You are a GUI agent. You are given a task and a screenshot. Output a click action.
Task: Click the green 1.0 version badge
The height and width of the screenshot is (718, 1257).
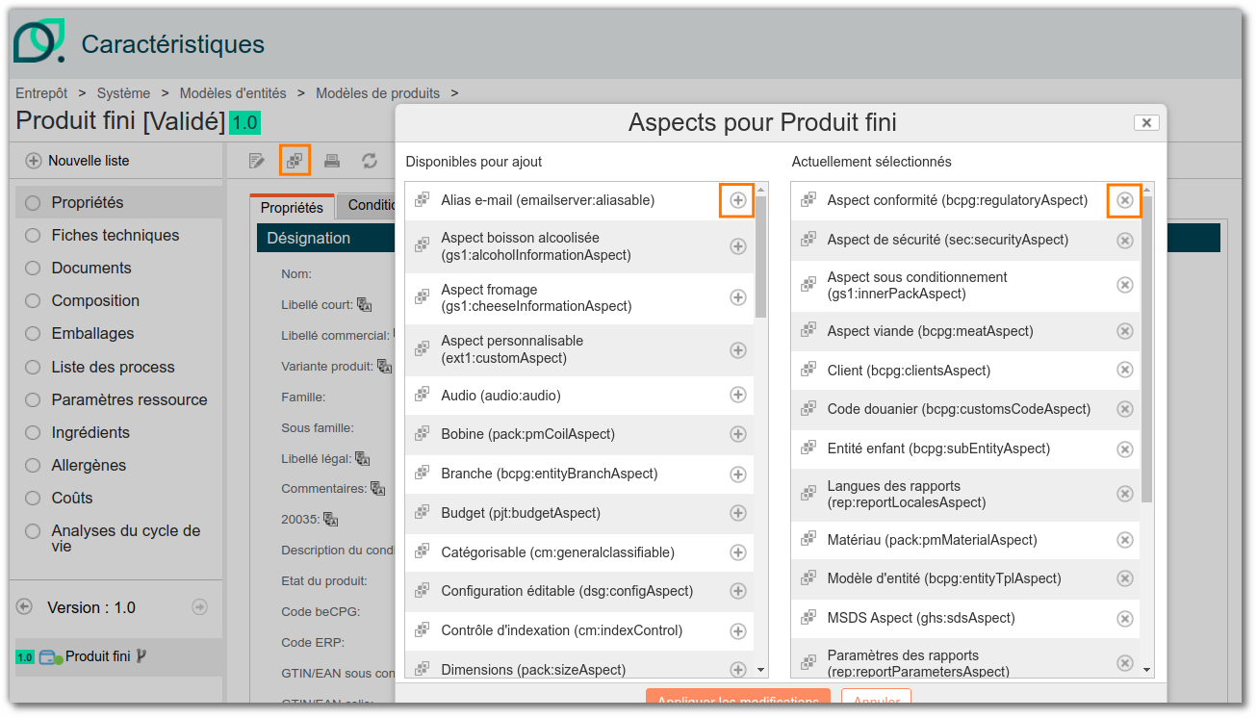click(244, 123)
